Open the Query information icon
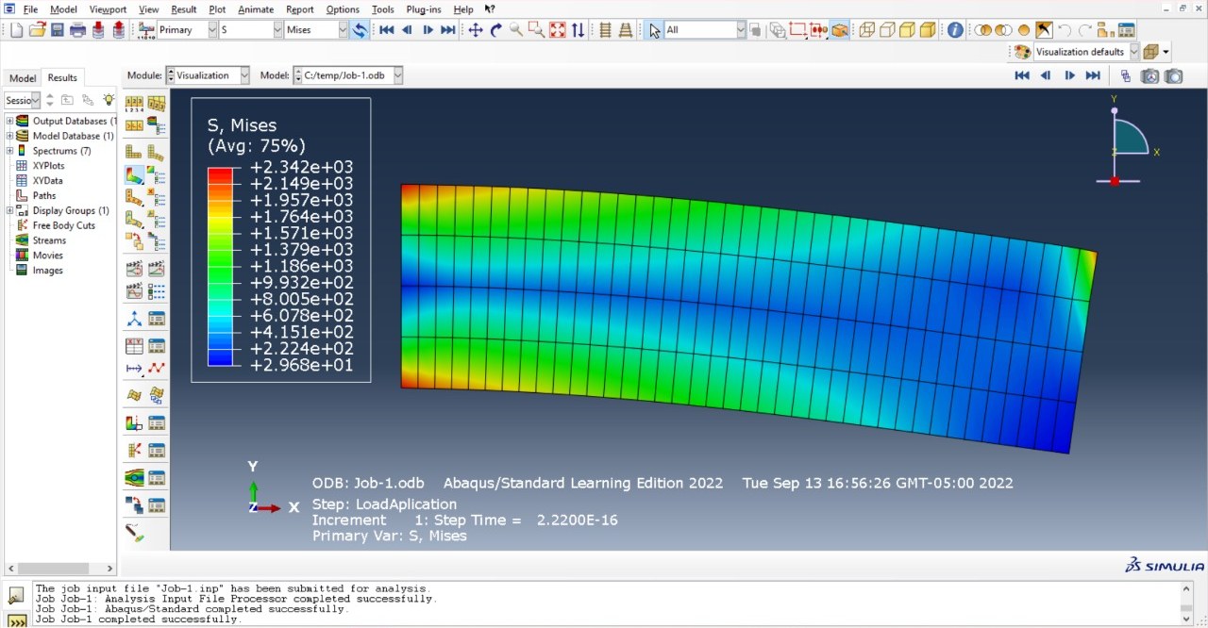Image resolution: width=1208 pixels, height=628 pixels. coord(955,30)
